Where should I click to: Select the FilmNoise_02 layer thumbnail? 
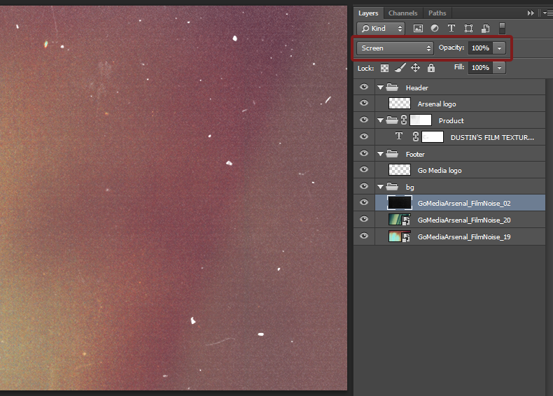coord(399,203)
